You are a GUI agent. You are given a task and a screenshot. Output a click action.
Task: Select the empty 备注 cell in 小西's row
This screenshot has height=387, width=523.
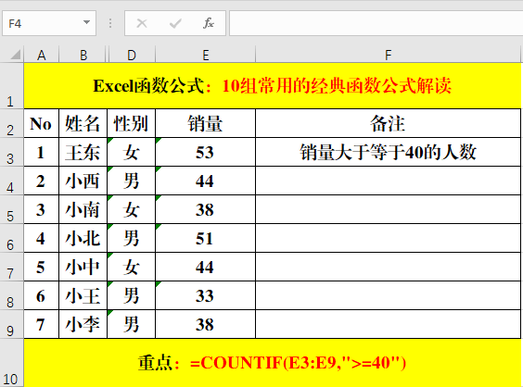(388, 181)
